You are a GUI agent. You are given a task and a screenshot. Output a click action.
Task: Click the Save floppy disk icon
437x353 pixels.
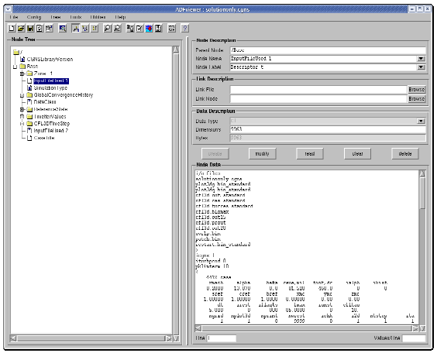(x=30, y=28)
